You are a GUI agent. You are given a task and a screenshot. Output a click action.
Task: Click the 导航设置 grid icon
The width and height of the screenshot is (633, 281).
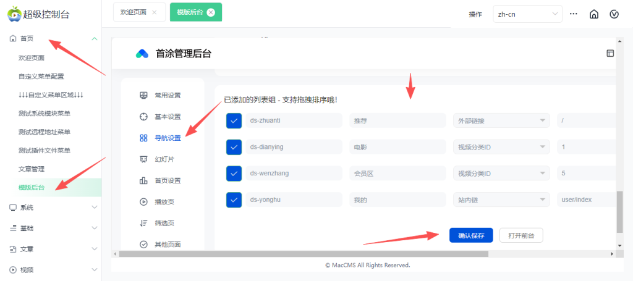pyautogui.click(x=143, y=138)
